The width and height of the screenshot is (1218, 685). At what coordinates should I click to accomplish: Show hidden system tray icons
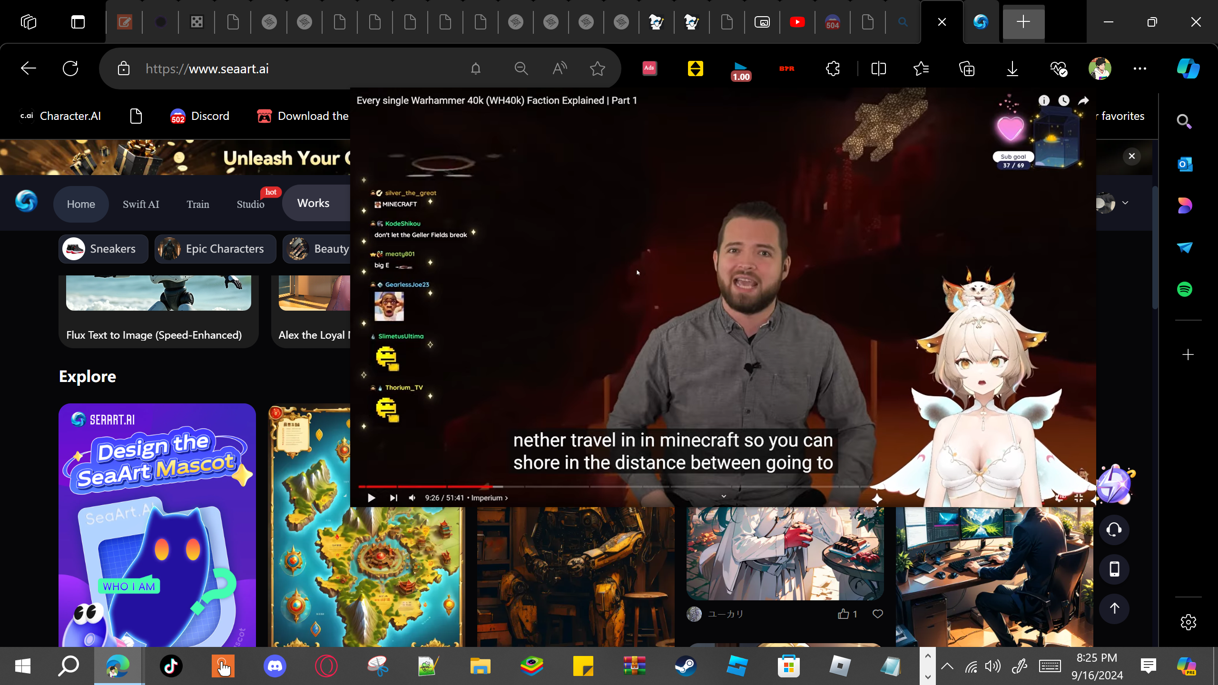pyautogui.click(x=947, y=666)
